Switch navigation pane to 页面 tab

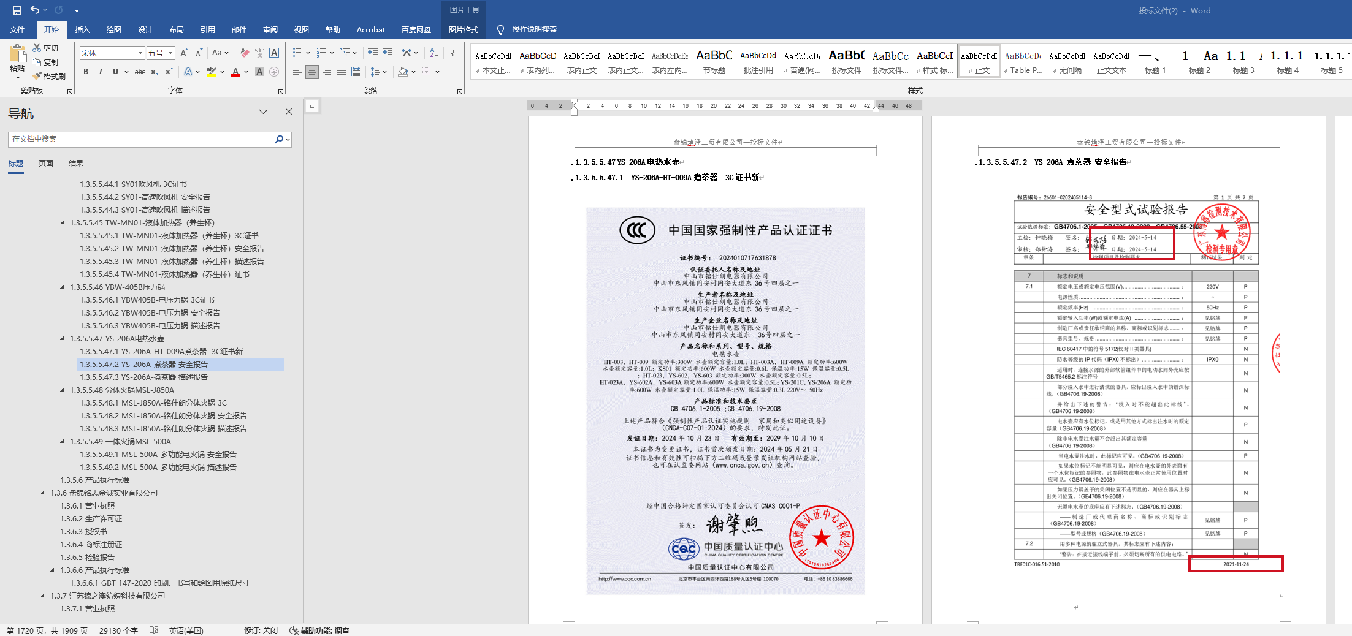pos(46,164)
